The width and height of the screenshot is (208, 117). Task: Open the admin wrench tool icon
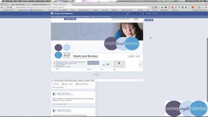(127, 14)
